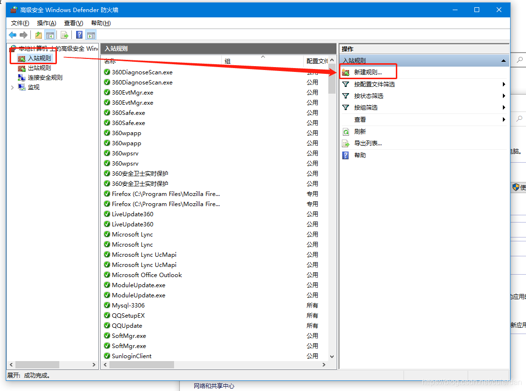The width and height of the screenshot is (526, 391).
Task: Click 新建规则... in the actions pane
Action: coord(368,72)
